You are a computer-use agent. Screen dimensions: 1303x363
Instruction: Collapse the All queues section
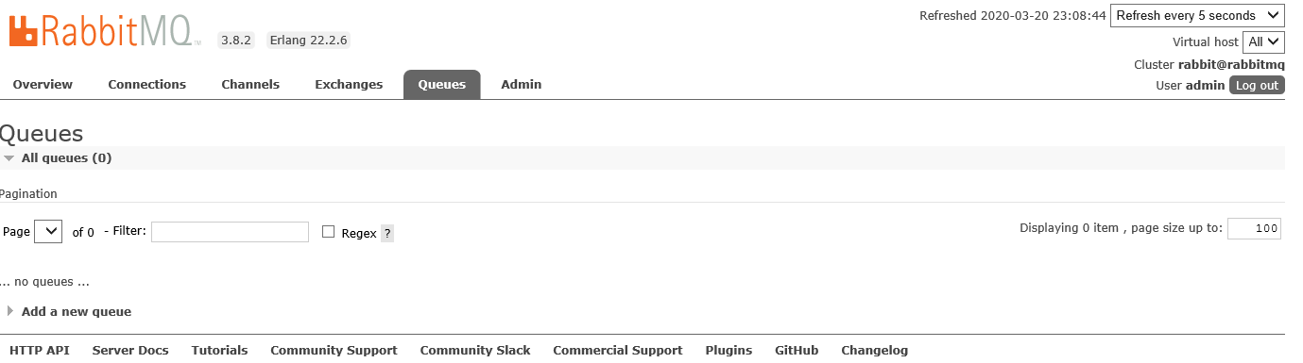58,158
